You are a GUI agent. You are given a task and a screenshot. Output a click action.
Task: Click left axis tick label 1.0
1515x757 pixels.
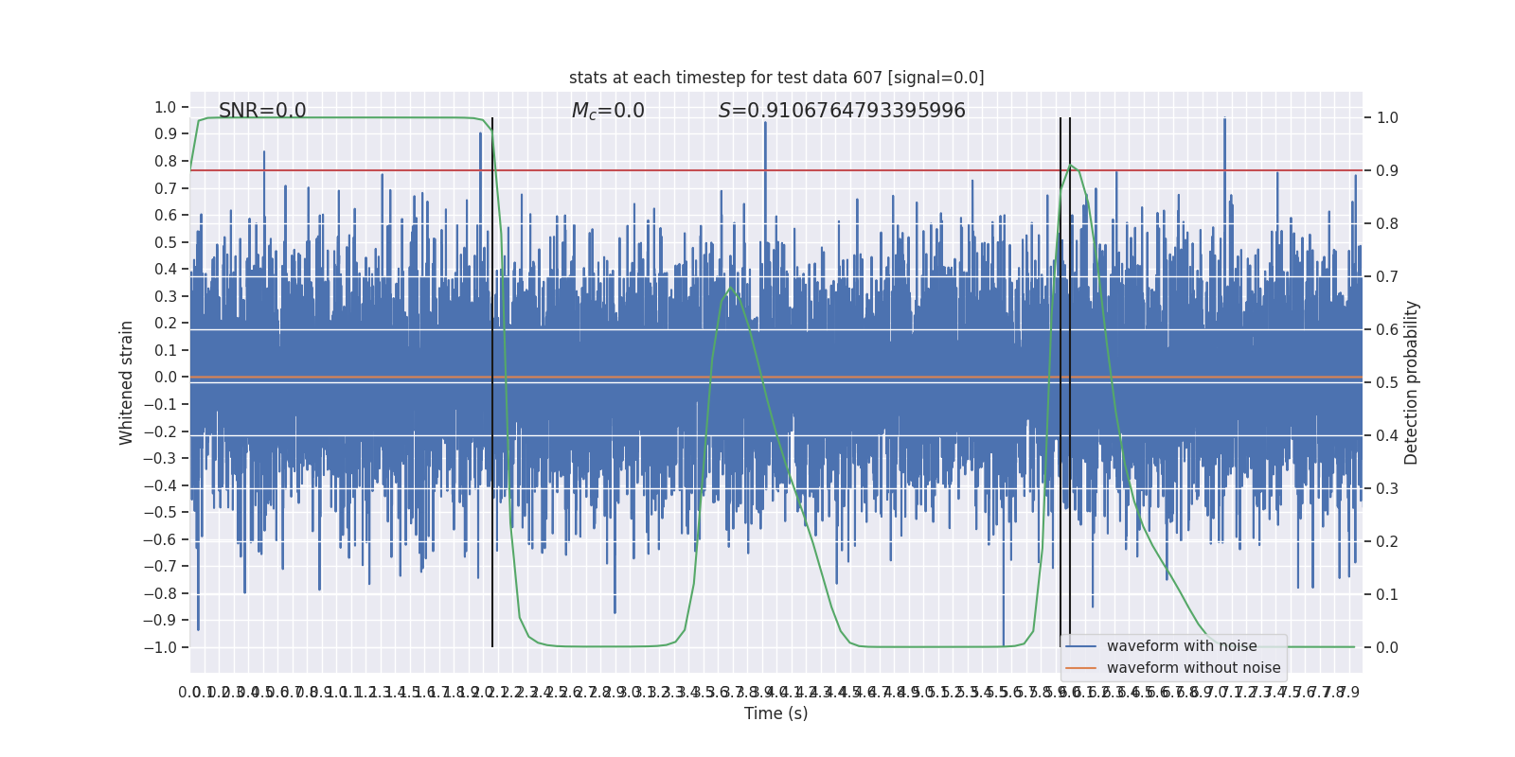(x=166, y=107)
